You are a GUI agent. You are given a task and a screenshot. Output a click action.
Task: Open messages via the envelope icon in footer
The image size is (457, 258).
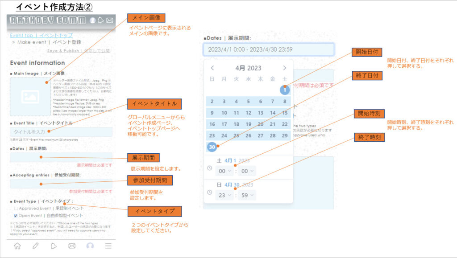coord(72,245)
